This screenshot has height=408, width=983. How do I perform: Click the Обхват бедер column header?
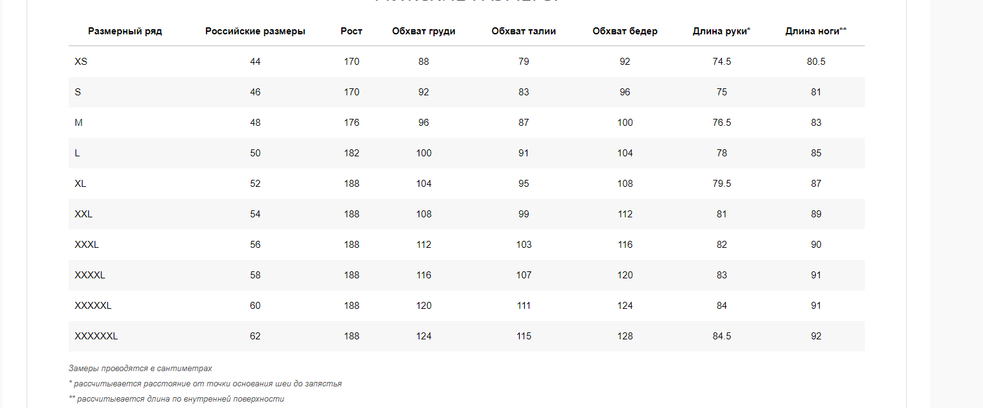[x=625, y=31]
